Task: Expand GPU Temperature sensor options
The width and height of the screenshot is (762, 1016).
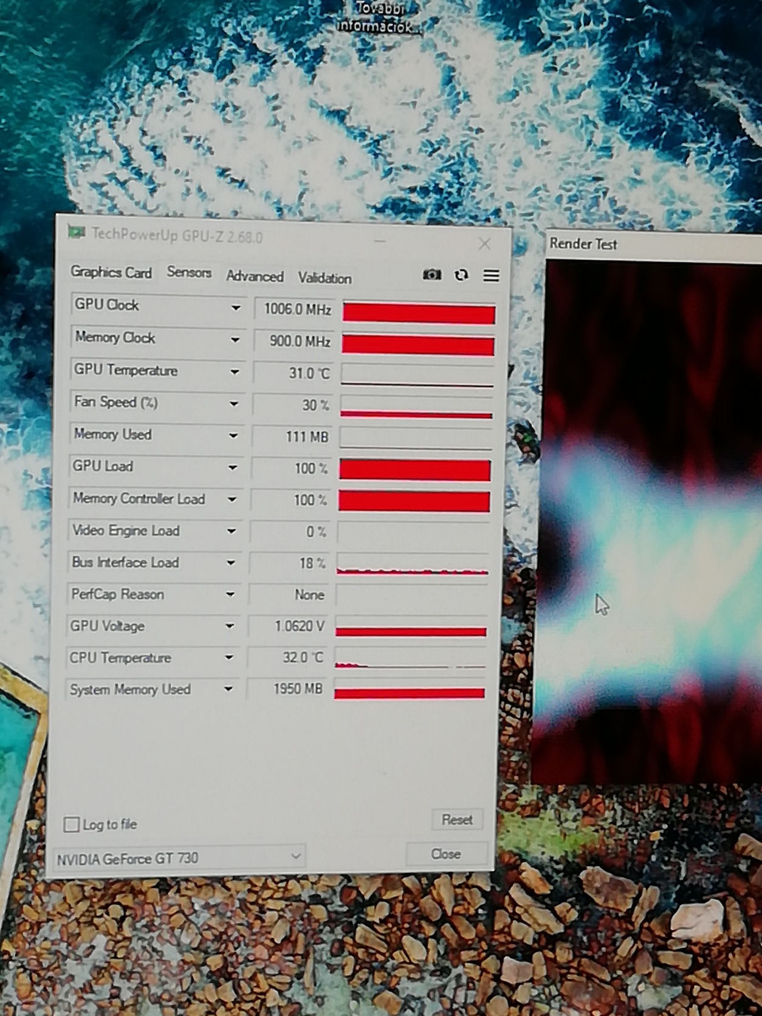Action: pos(235,372)
